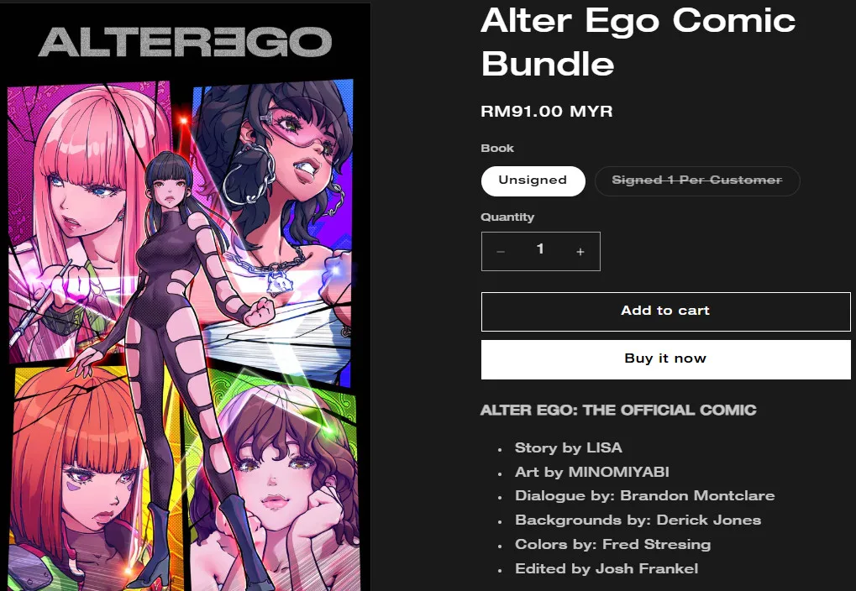
Task: Click the RM91.00 MYR price text
Action: tap(547, 112)
